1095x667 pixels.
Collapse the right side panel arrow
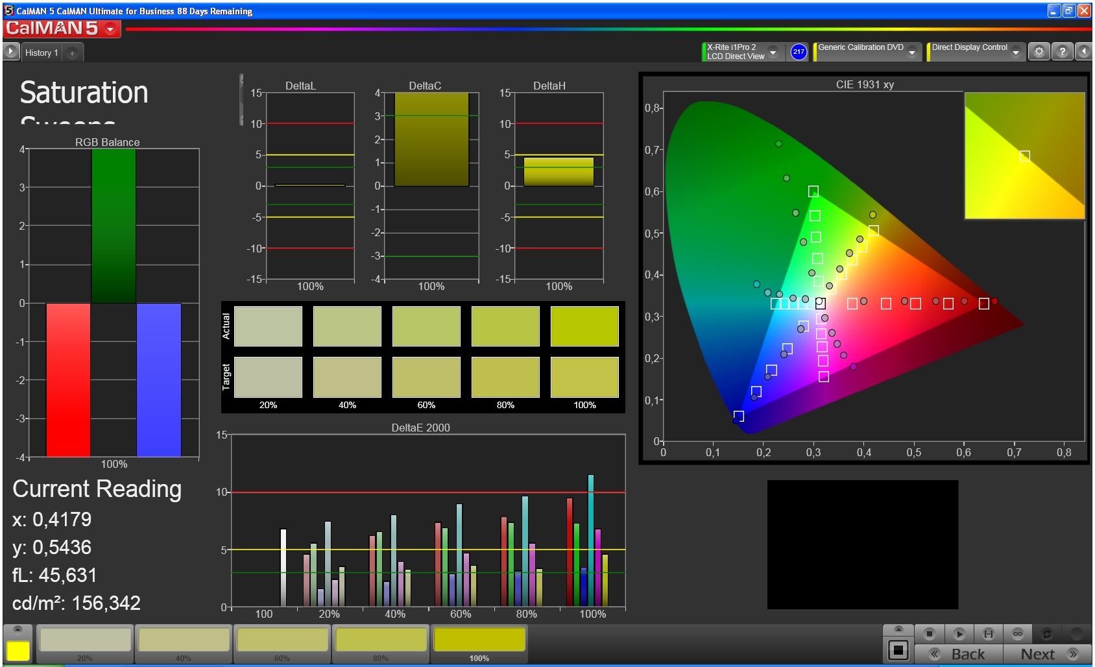[x=1083, y=52]
